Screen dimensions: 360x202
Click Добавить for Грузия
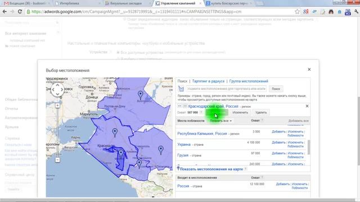pos(278,153)
